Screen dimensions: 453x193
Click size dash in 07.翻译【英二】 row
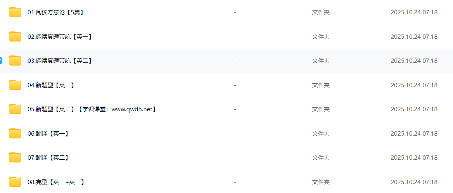(235, 158)
